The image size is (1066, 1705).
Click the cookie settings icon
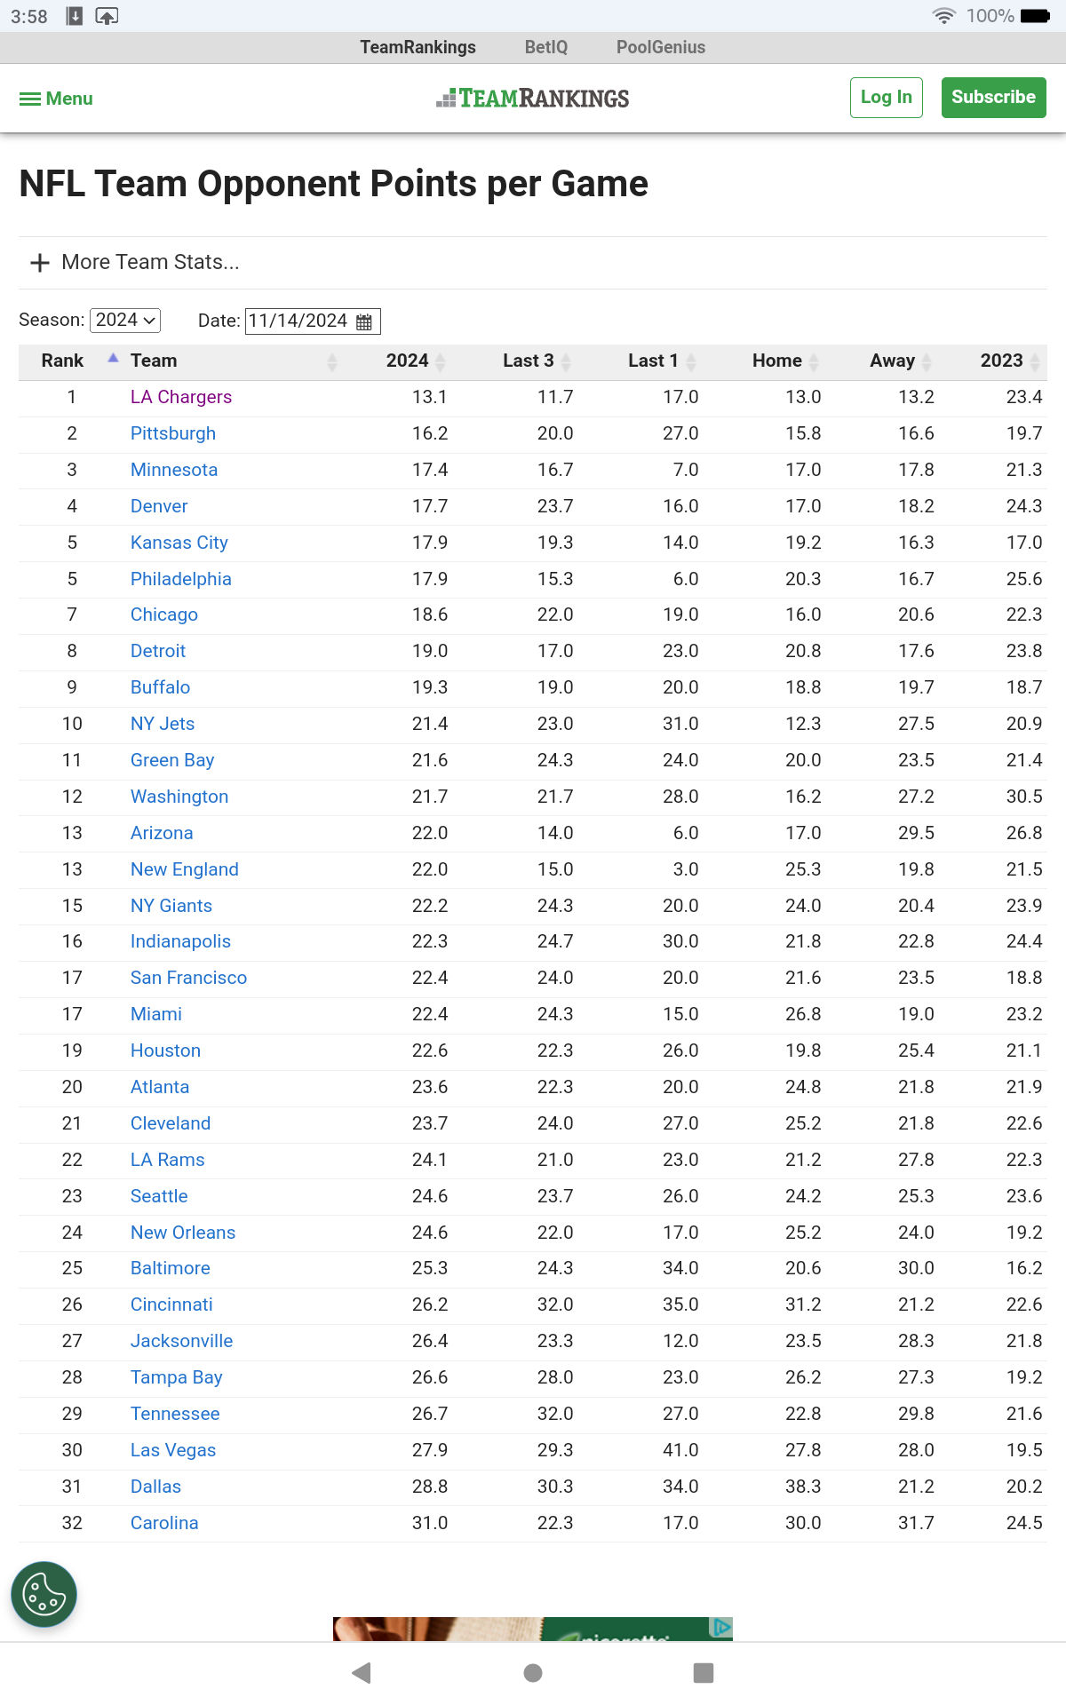click(44, 1594)
